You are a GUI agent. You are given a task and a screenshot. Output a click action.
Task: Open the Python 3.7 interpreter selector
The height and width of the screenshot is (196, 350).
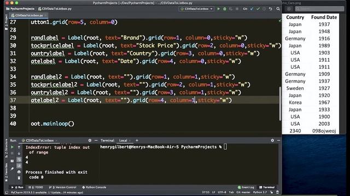[x=260, y=192]
